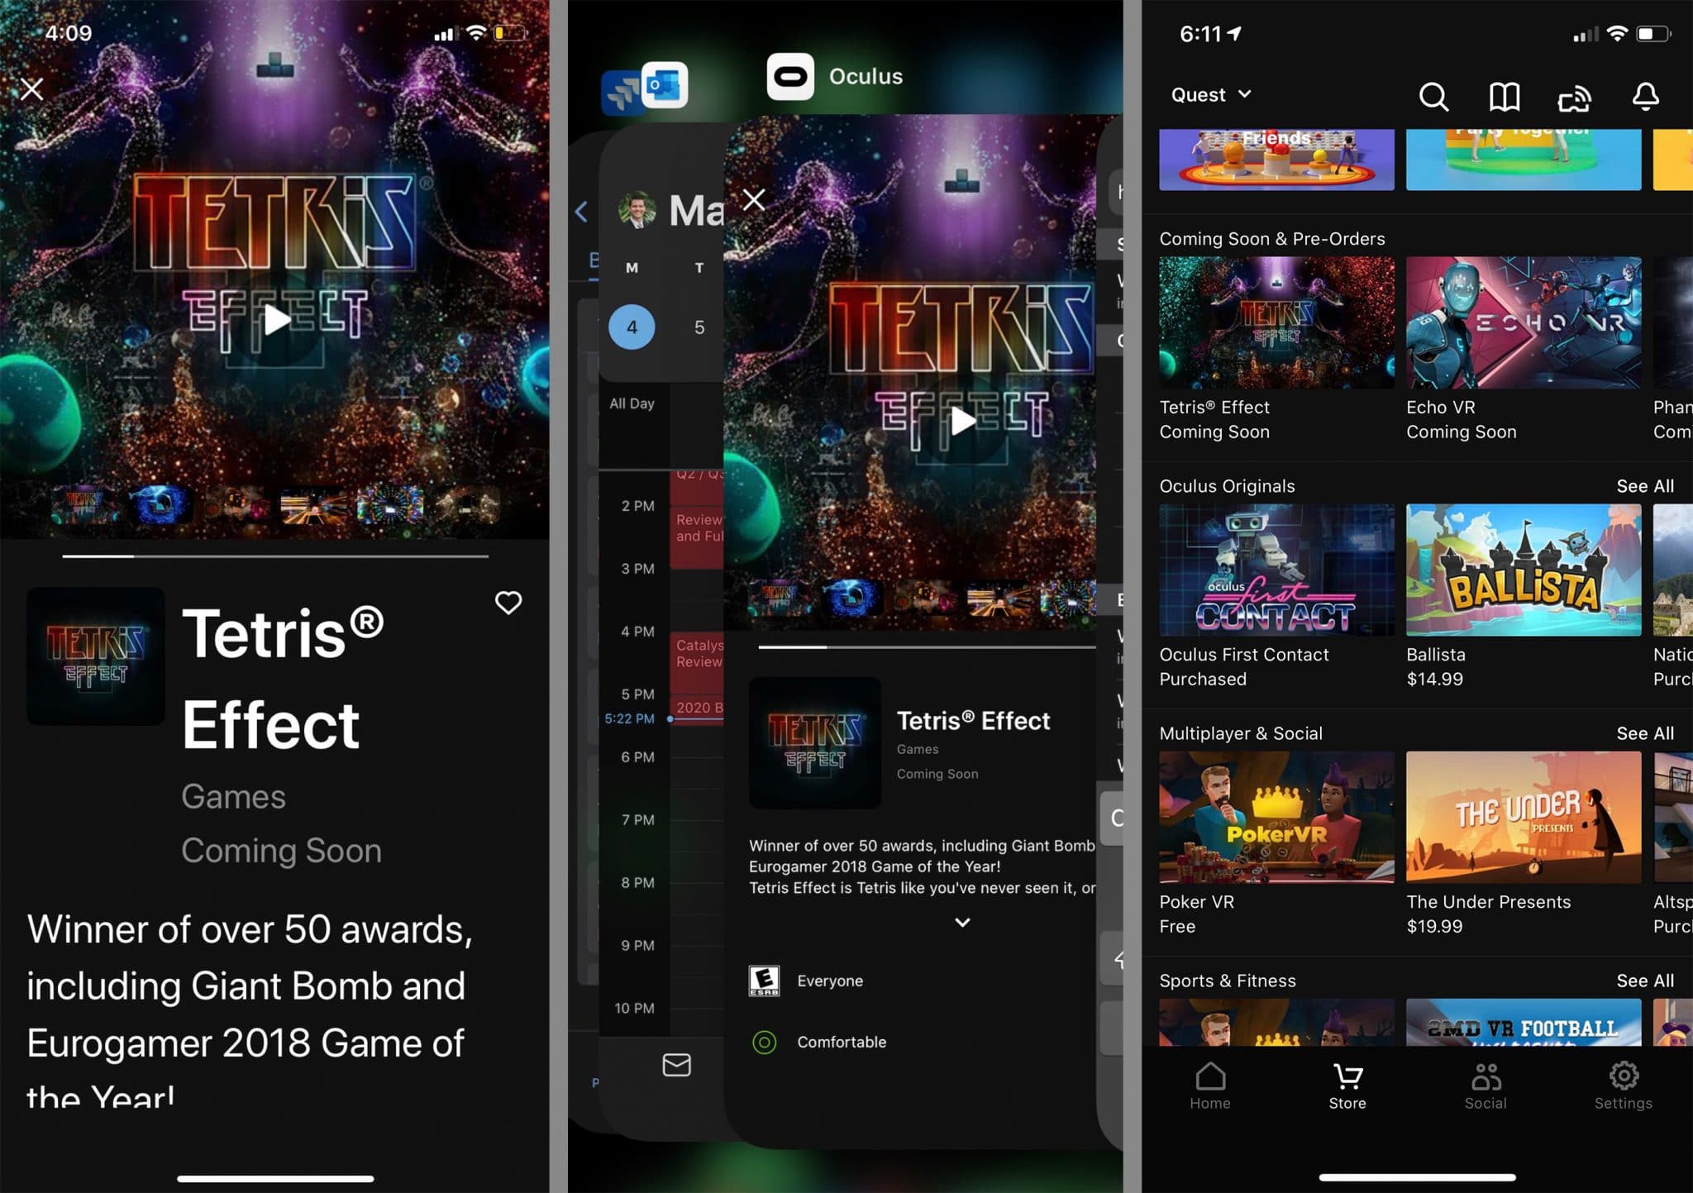Open the Quest device dropdown
Viewport: 1693px width, 1193px height.
click(1210, 95)
